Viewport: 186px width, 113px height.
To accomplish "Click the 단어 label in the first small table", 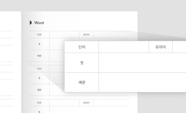I will click(39, 35).
